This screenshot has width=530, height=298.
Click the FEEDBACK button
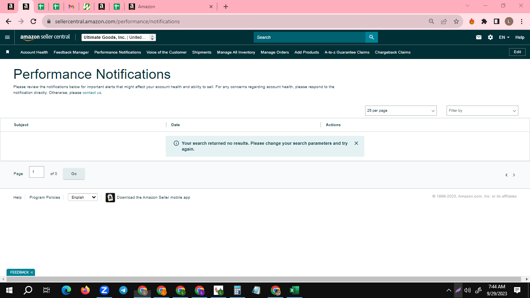click(19, 272)
